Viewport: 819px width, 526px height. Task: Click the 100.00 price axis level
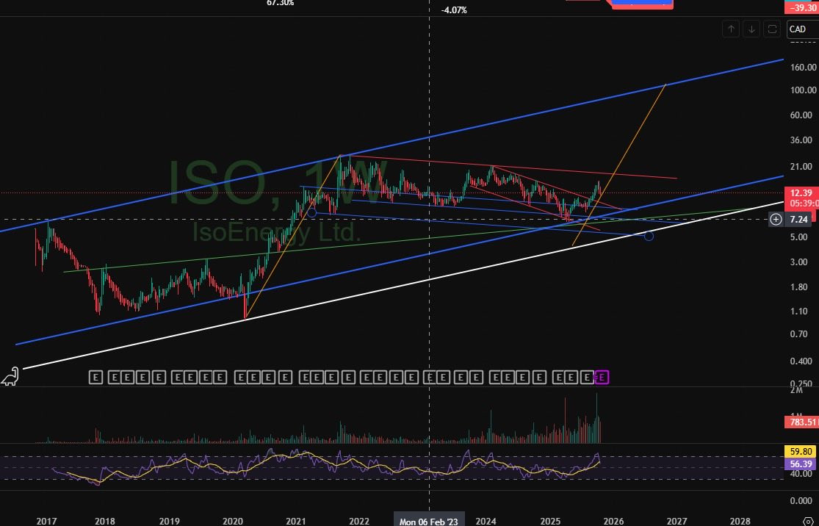[x=804, y=90]
